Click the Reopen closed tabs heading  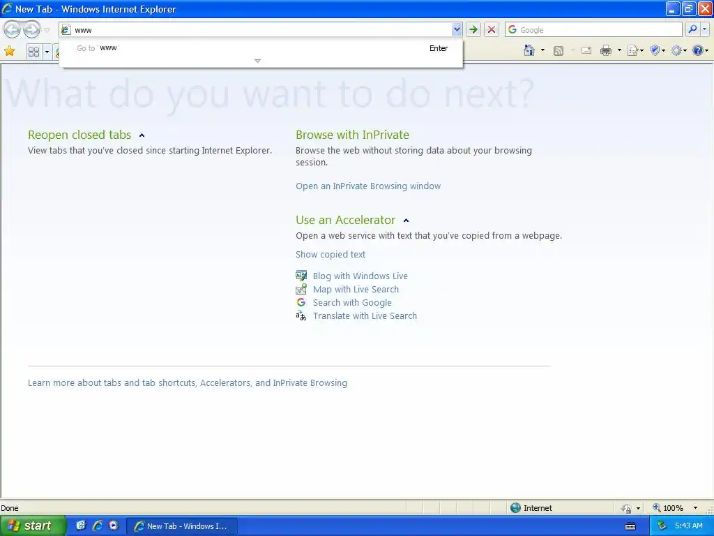click(79, 135)
